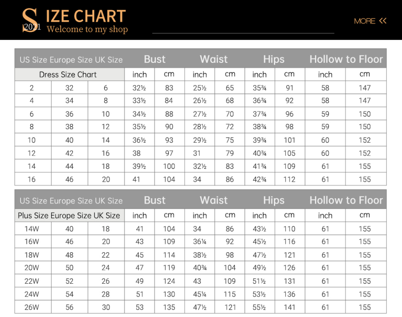
Task: Click the 20W size cell
Action: (x=32, y=268)
